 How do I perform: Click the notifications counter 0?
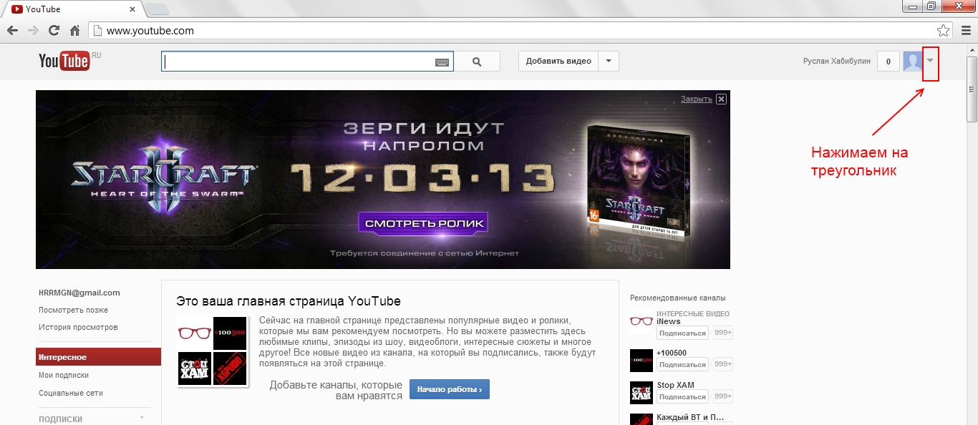tap(888, 62)
